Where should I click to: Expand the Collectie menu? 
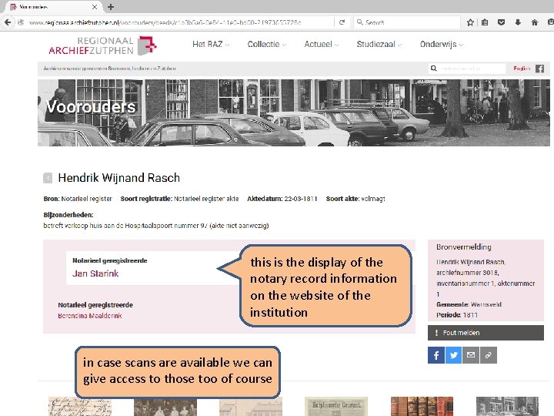[x=266, y=44]
